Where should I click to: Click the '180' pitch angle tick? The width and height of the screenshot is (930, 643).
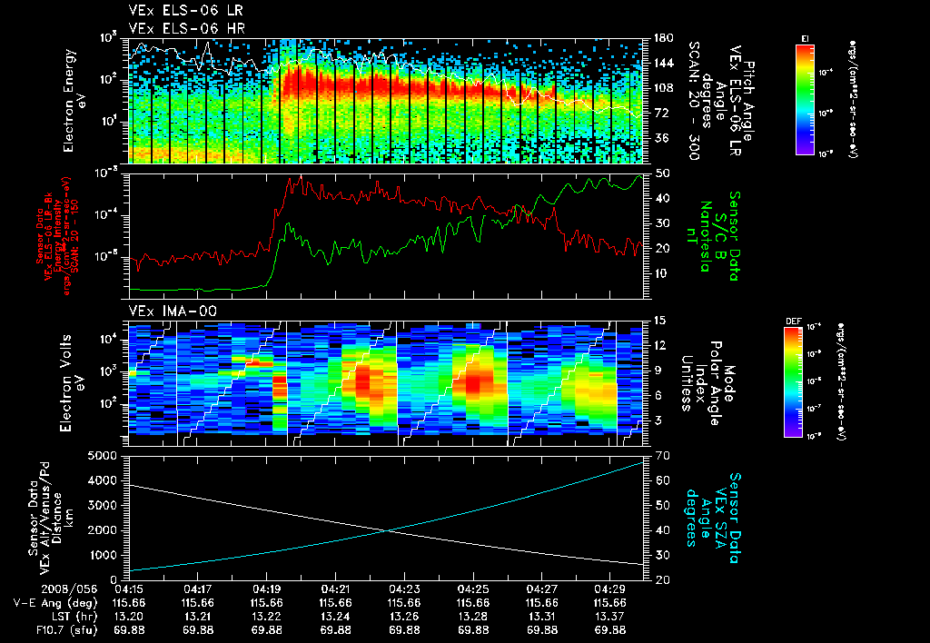click(663, 38)
